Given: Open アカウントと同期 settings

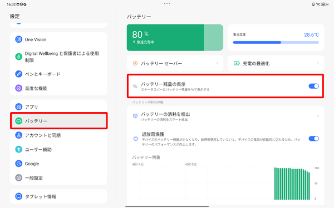Looking at the screenshot, I should pos(58,135).
